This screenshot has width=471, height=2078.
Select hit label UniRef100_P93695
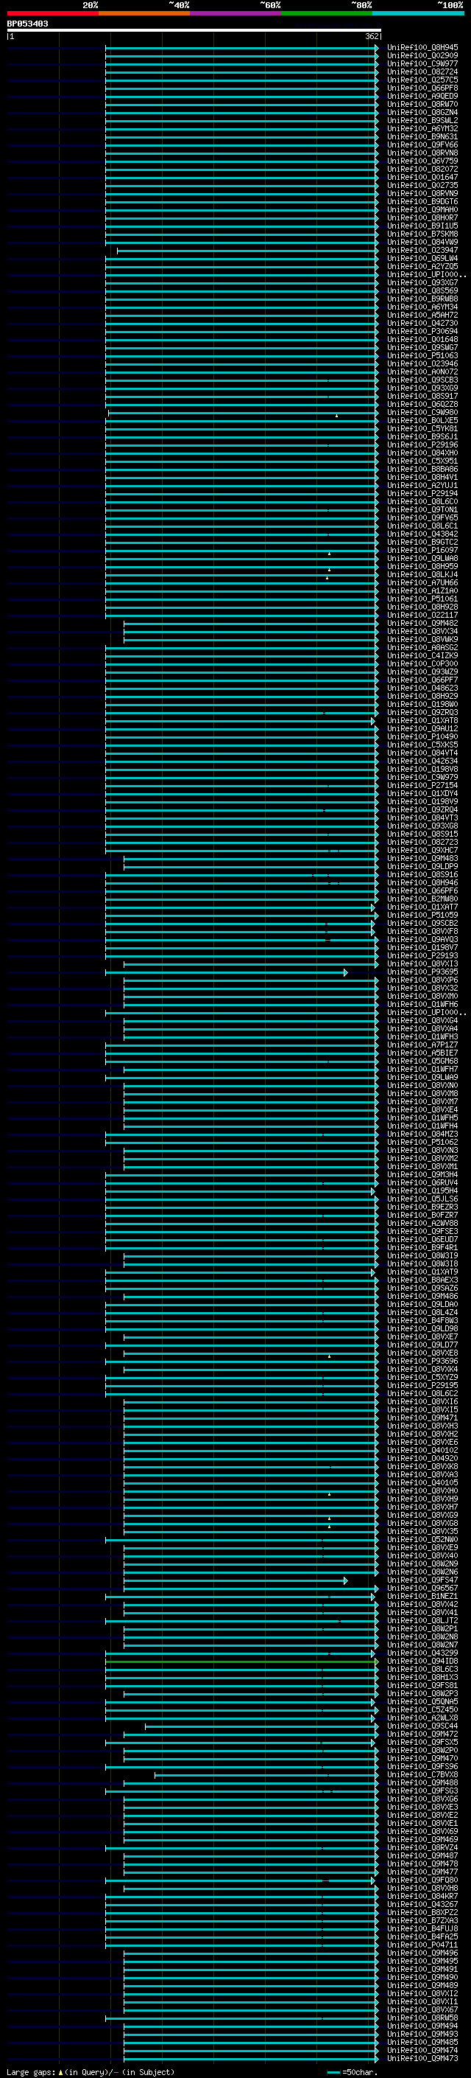pyautogui.click(x=422, y=972)
